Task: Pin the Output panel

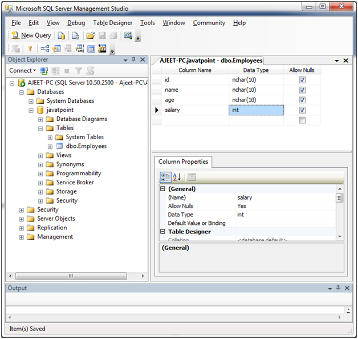Action: (338, 288)
